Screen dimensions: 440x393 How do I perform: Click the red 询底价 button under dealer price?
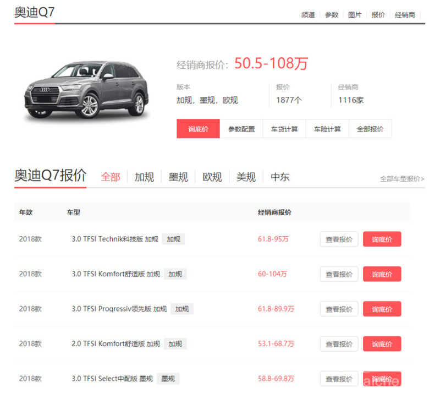click(198, 129)
